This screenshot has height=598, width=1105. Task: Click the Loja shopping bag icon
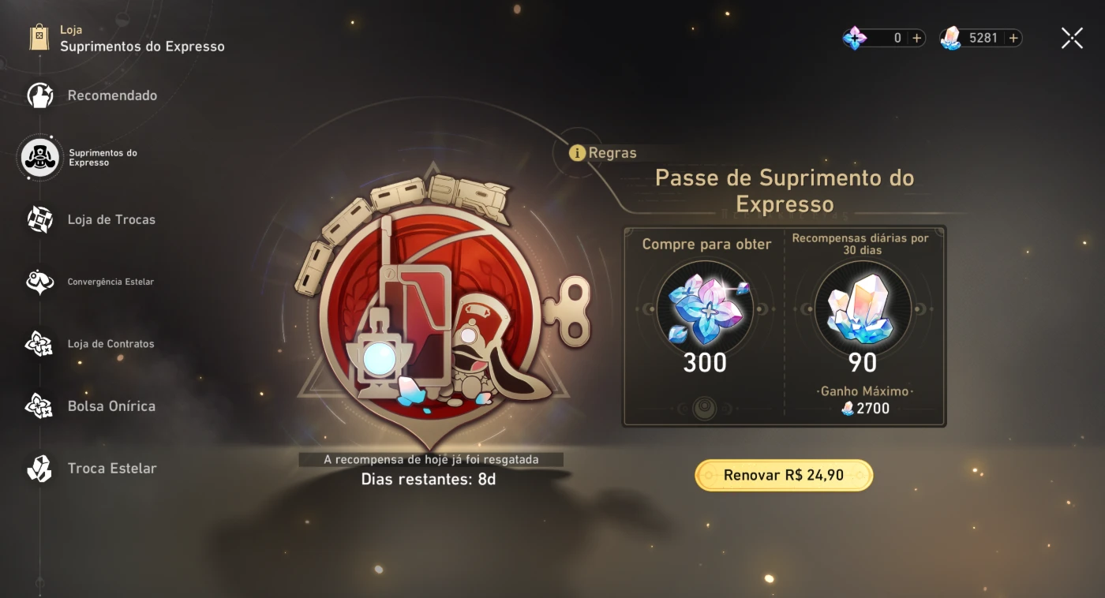click(39, 37)
